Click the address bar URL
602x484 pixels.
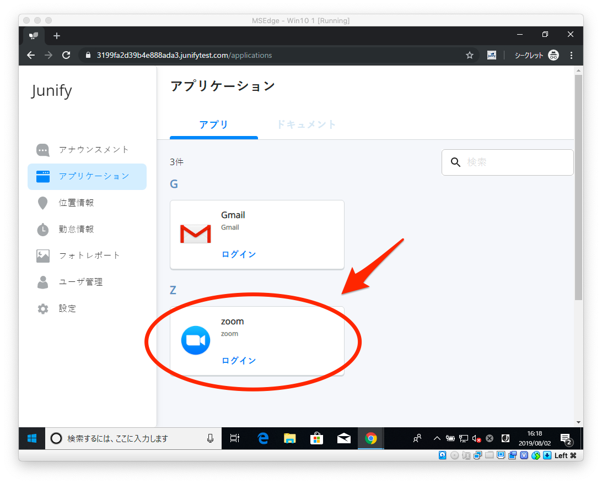point(184,55)
